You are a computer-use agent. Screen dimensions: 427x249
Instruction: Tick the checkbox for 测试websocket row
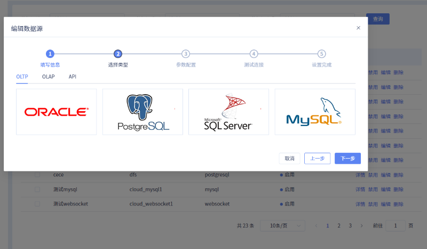tap(37, 204)
